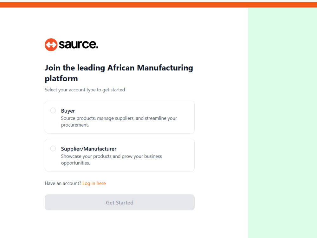Select the Buyer radio button
Screen dimensions: 317x238
[53, 110]
